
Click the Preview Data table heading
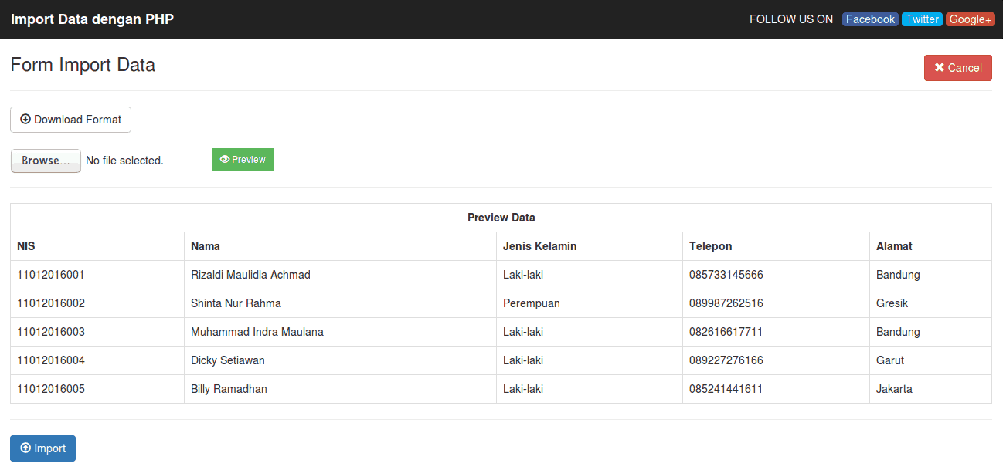(x=501, y=218)
